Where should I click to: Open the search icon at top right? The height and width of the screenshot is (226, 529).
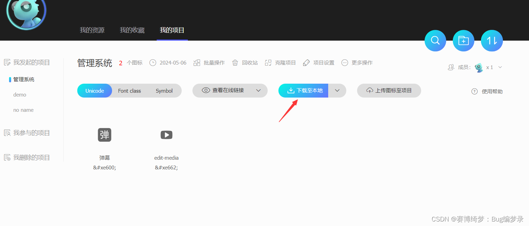(435, 41)
